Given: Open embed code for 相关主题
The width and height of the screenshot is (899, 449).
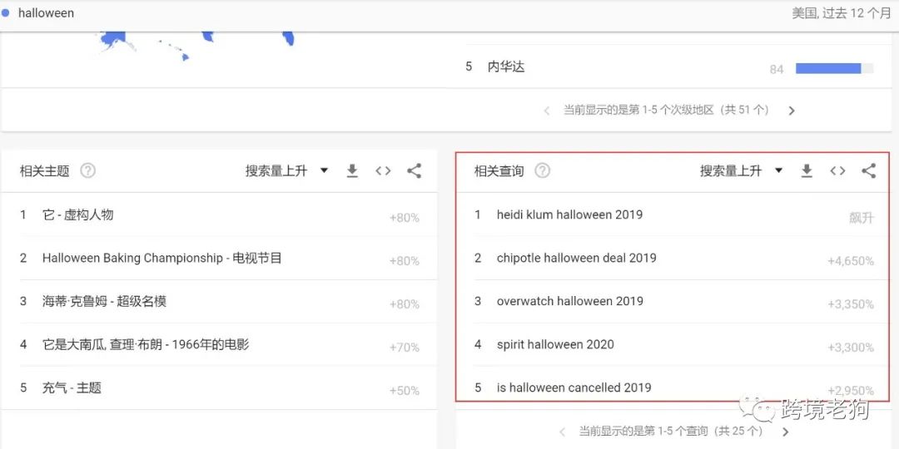Looking at the screenshot, I should click(x=383, y=170).
